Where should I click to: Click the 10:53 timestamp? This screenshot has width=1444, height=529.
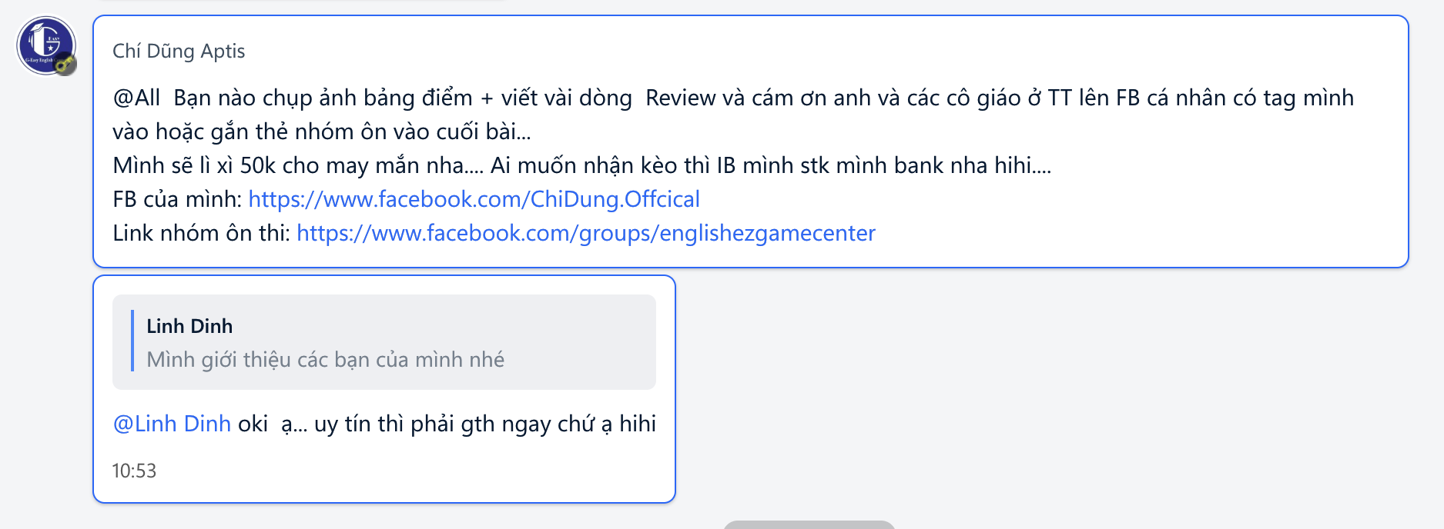[x=134, y=471]
